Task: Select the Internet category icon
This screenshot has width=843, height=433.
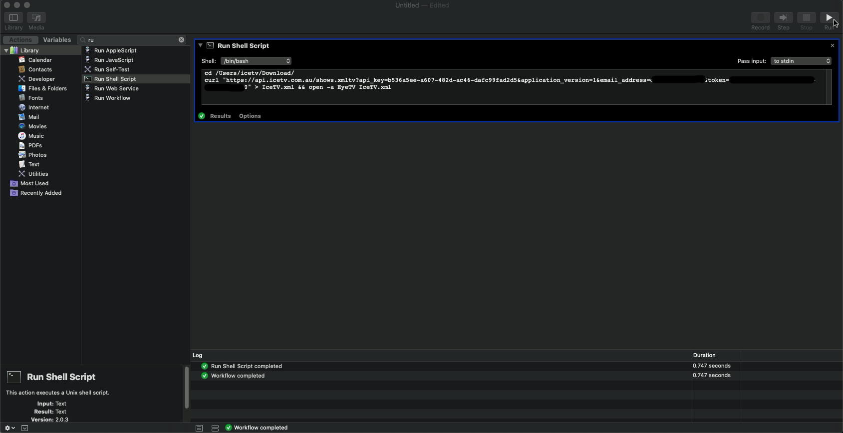Action: (x=22, y=107)
